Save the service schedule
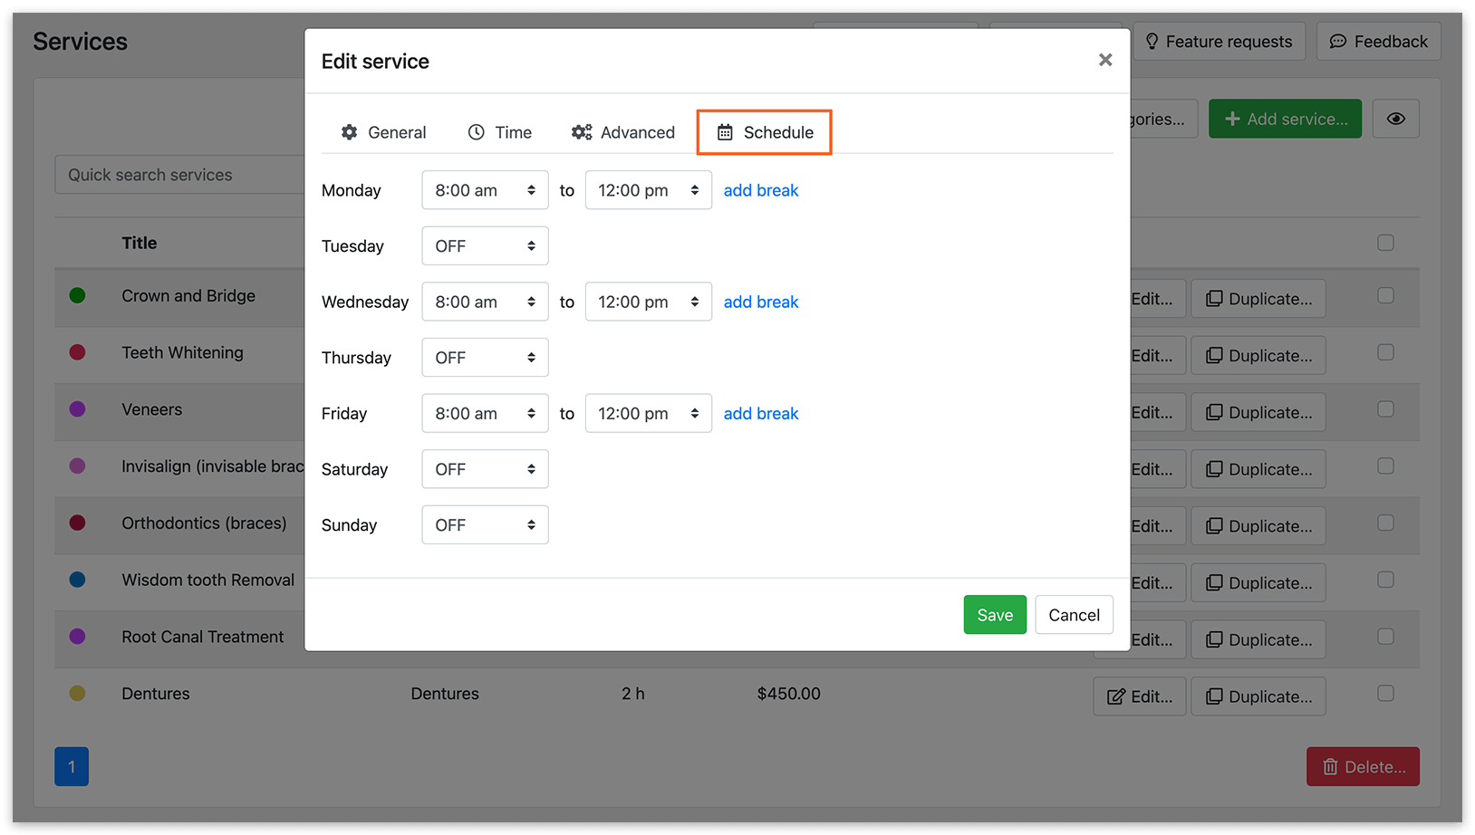1475x835 pixels. (995, 615)
